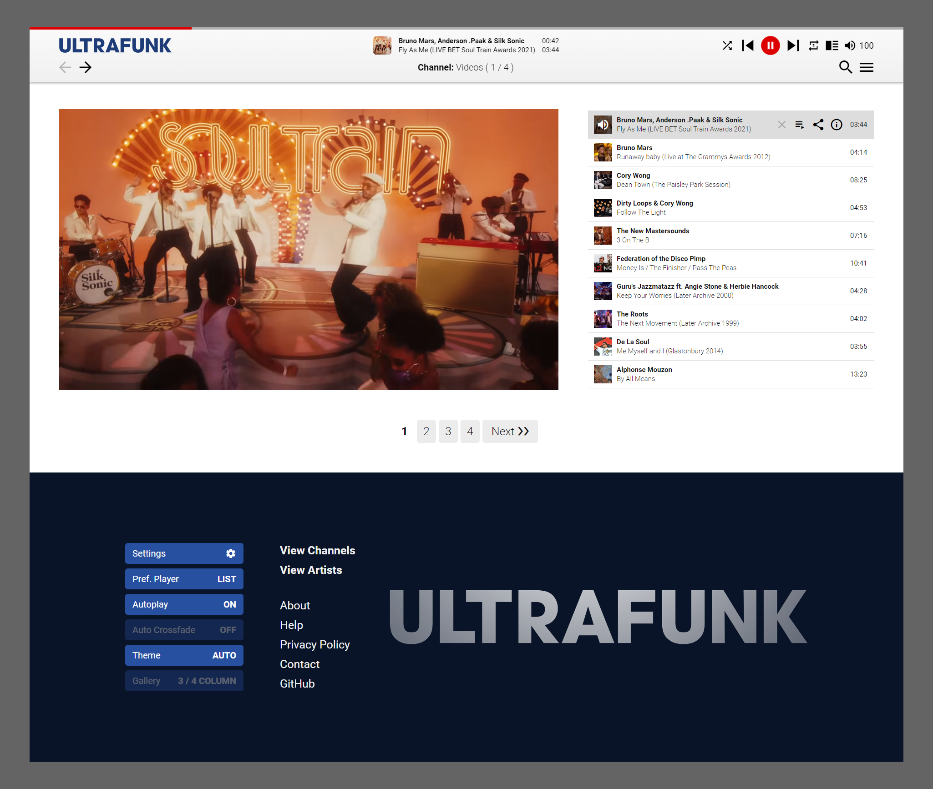Play Bruno Mars Runaway baby thumbnail
Screen dimensions: 933x789
click(x=603, y=152)
